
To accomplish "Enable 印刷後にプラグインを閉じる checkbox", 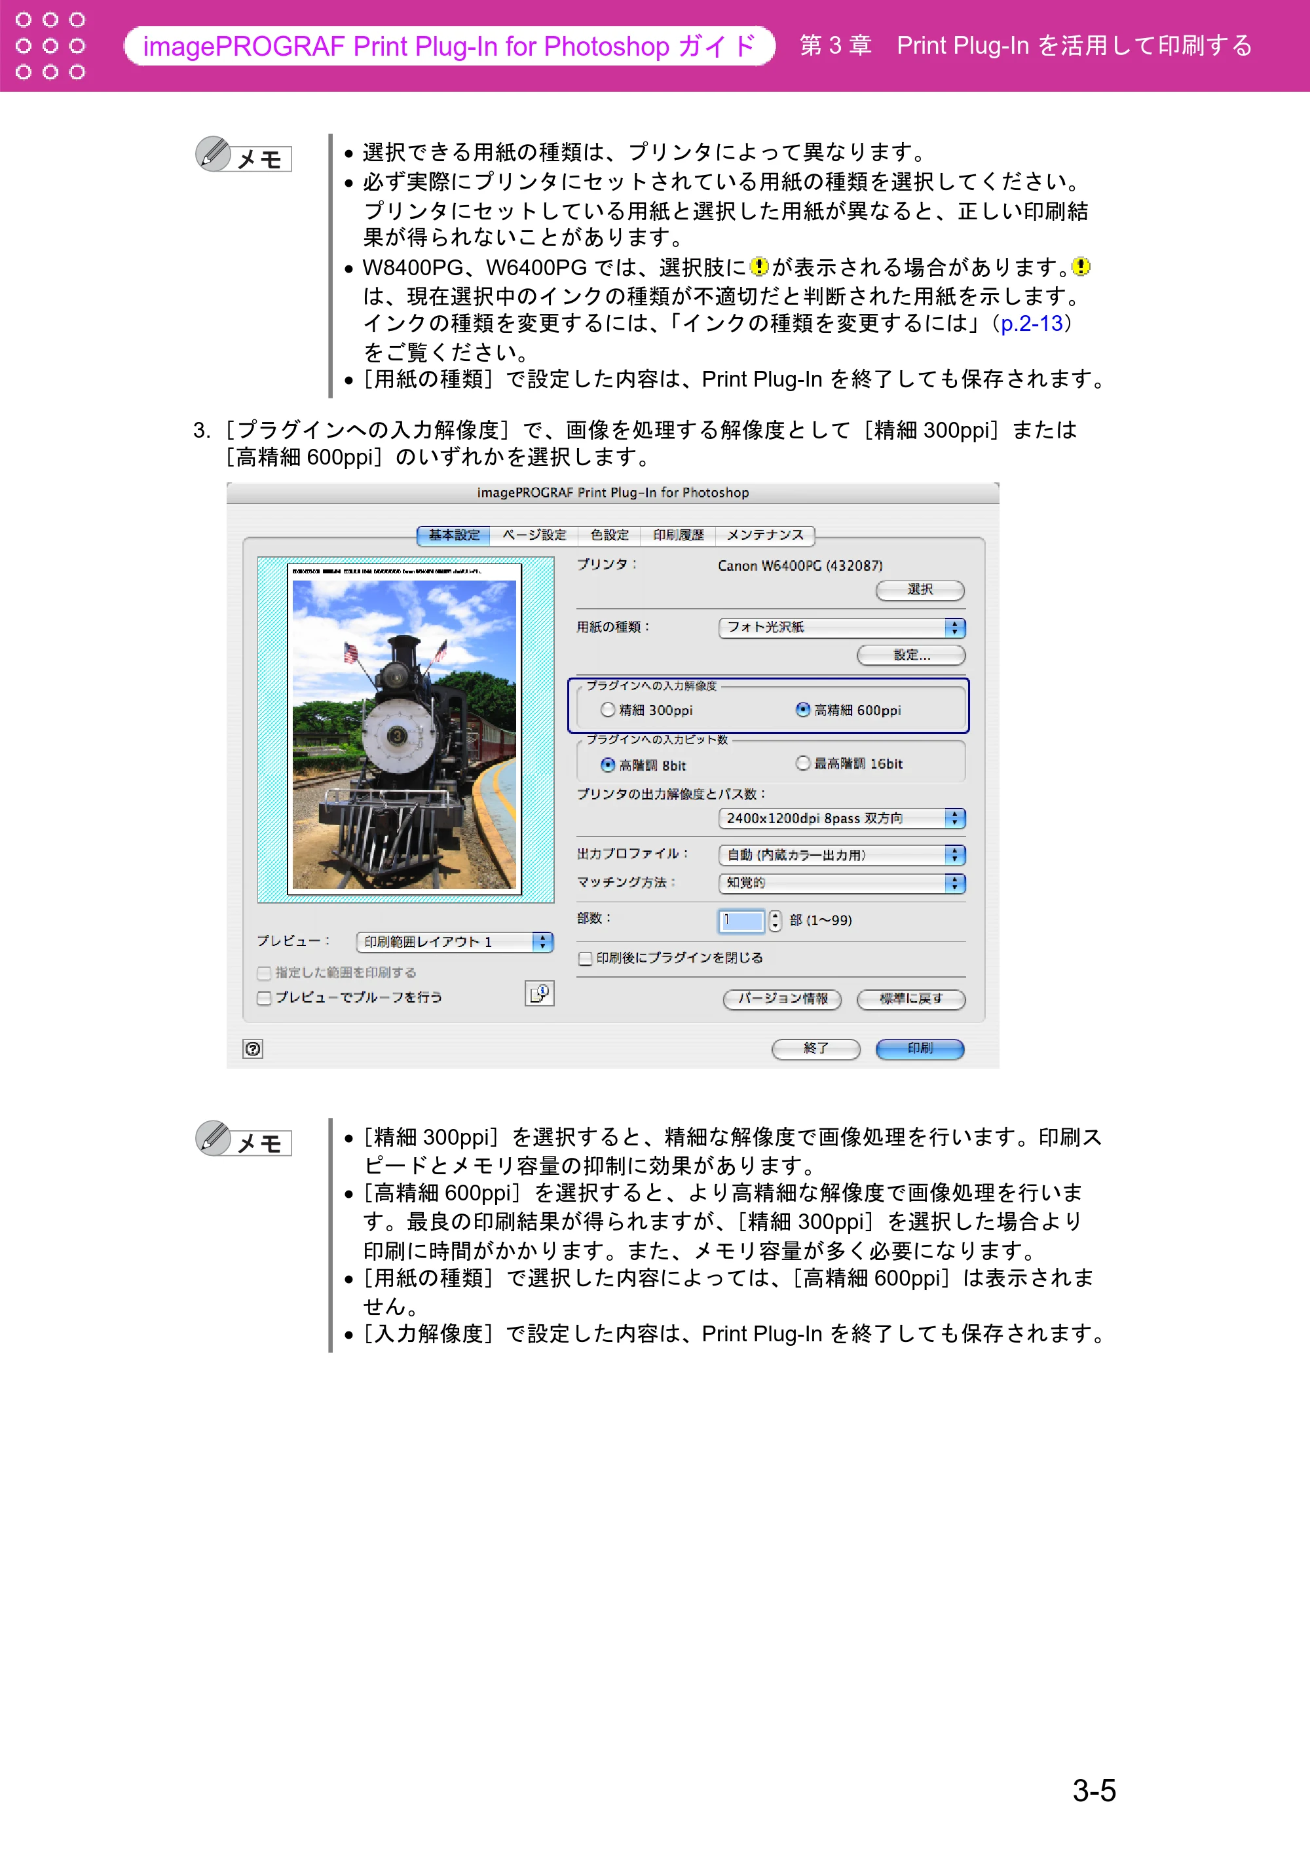I will coord(586,958).
